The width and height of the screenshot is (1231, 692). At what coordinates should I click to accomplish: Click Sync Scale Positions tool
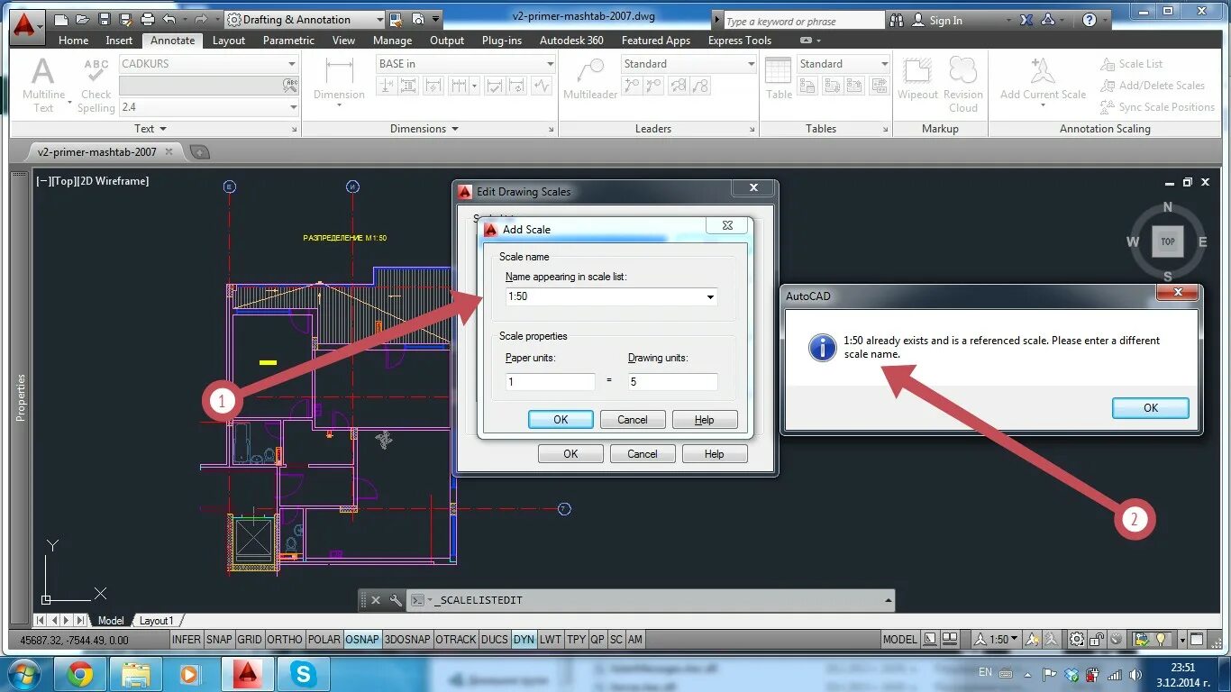coord(1157,107)
